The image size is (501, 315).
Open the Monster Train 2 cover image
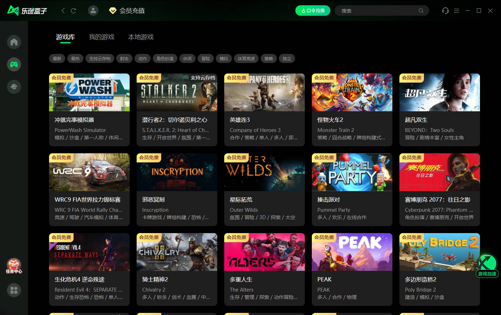tap(352, 92)
